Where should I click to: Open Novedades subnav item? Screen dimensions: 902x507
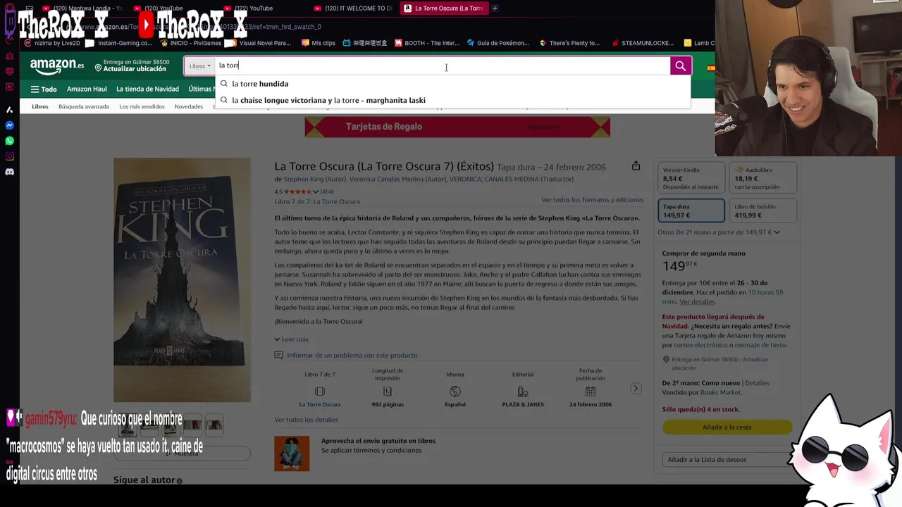pos(189,106)
